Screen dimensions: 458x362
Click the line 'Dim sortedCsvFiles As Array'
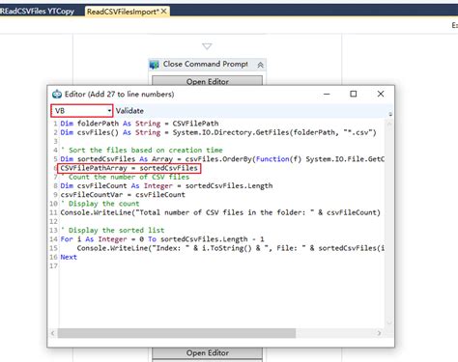(222, 159)
